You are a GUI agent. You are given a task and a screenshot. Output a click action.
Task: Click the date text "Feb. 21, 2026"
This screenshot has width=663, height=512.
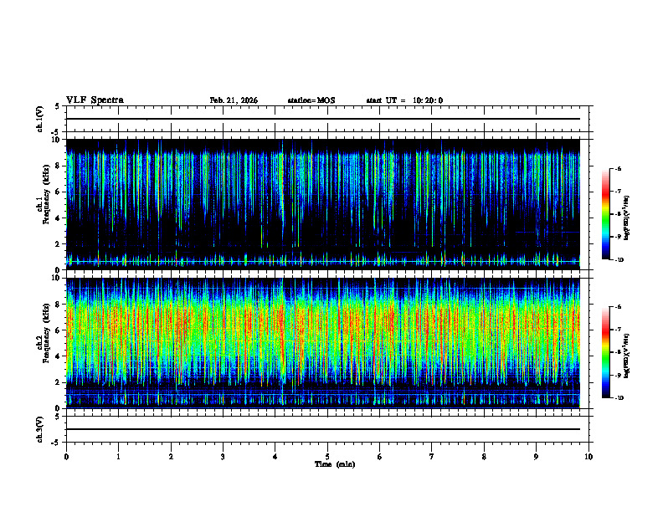coord(234,100)
